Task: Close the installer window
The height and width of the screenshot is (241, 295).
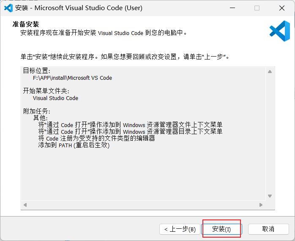Action: (x=282, y=8)
